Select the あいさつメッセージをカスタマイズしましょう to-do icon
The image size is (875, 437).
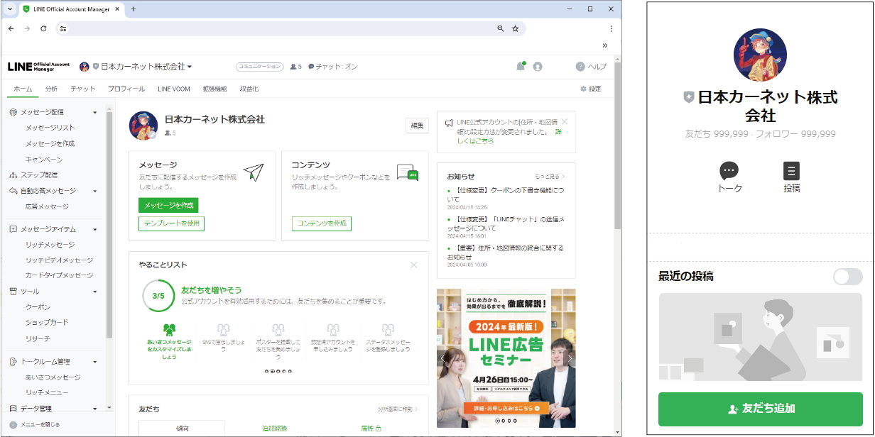coord(169,330)
